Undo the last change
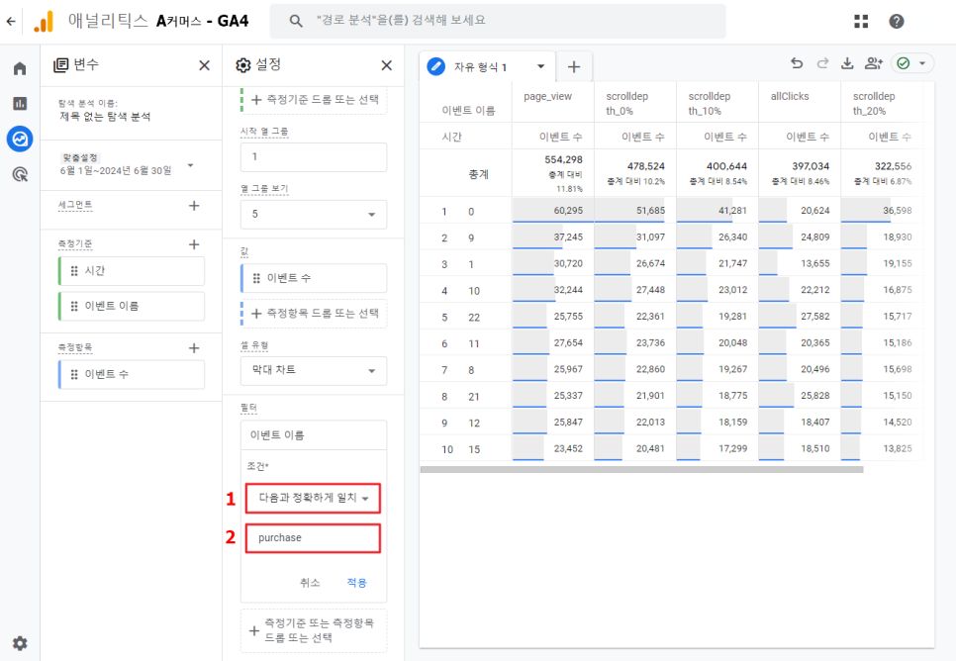The width and height of the screenshot is (956, 661). 797,62
